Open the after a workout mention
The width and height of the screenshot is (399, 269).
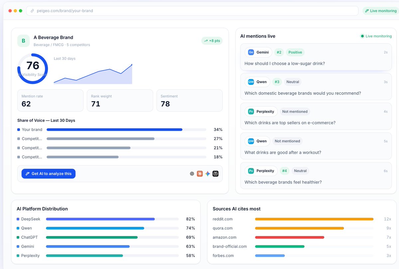(x=316, y=146)
